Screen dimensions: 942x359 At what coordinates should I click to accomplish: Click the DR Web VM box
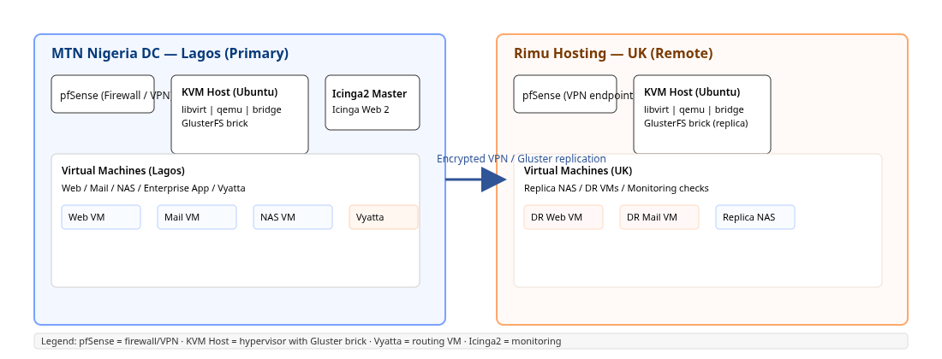tap(563, 217)
